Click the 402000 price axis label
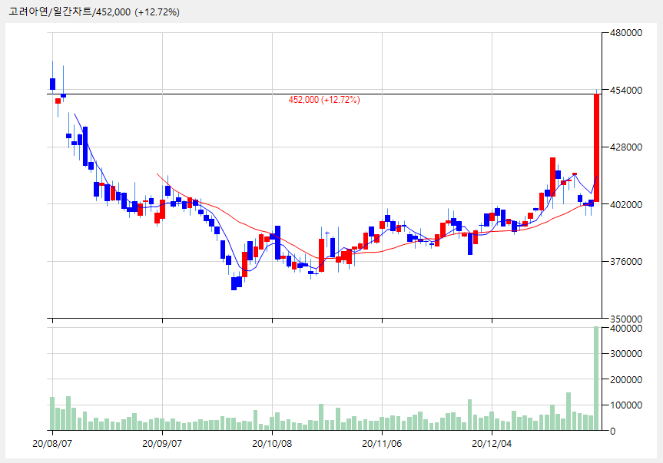Image resolution: width=663 pixels, height=463 pixels. [x=626, y=204]
